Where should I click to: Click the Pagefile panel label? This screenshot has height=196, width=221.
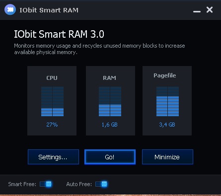point(165,75)
